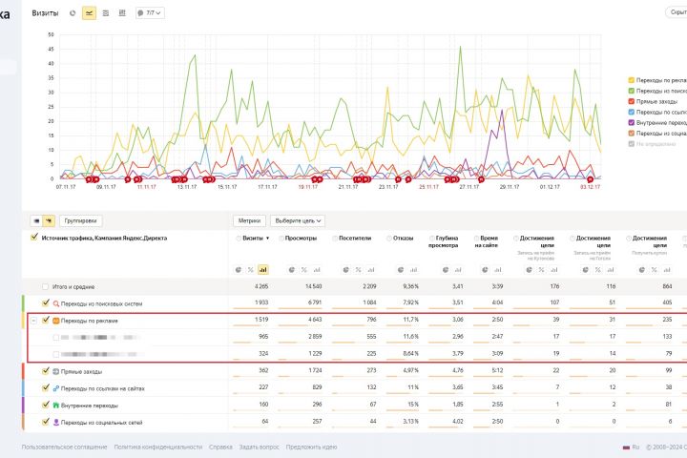
Task: Uncheck the Прямые заходы checkbox
Action: pyautogui.click(x=46, y=371)
